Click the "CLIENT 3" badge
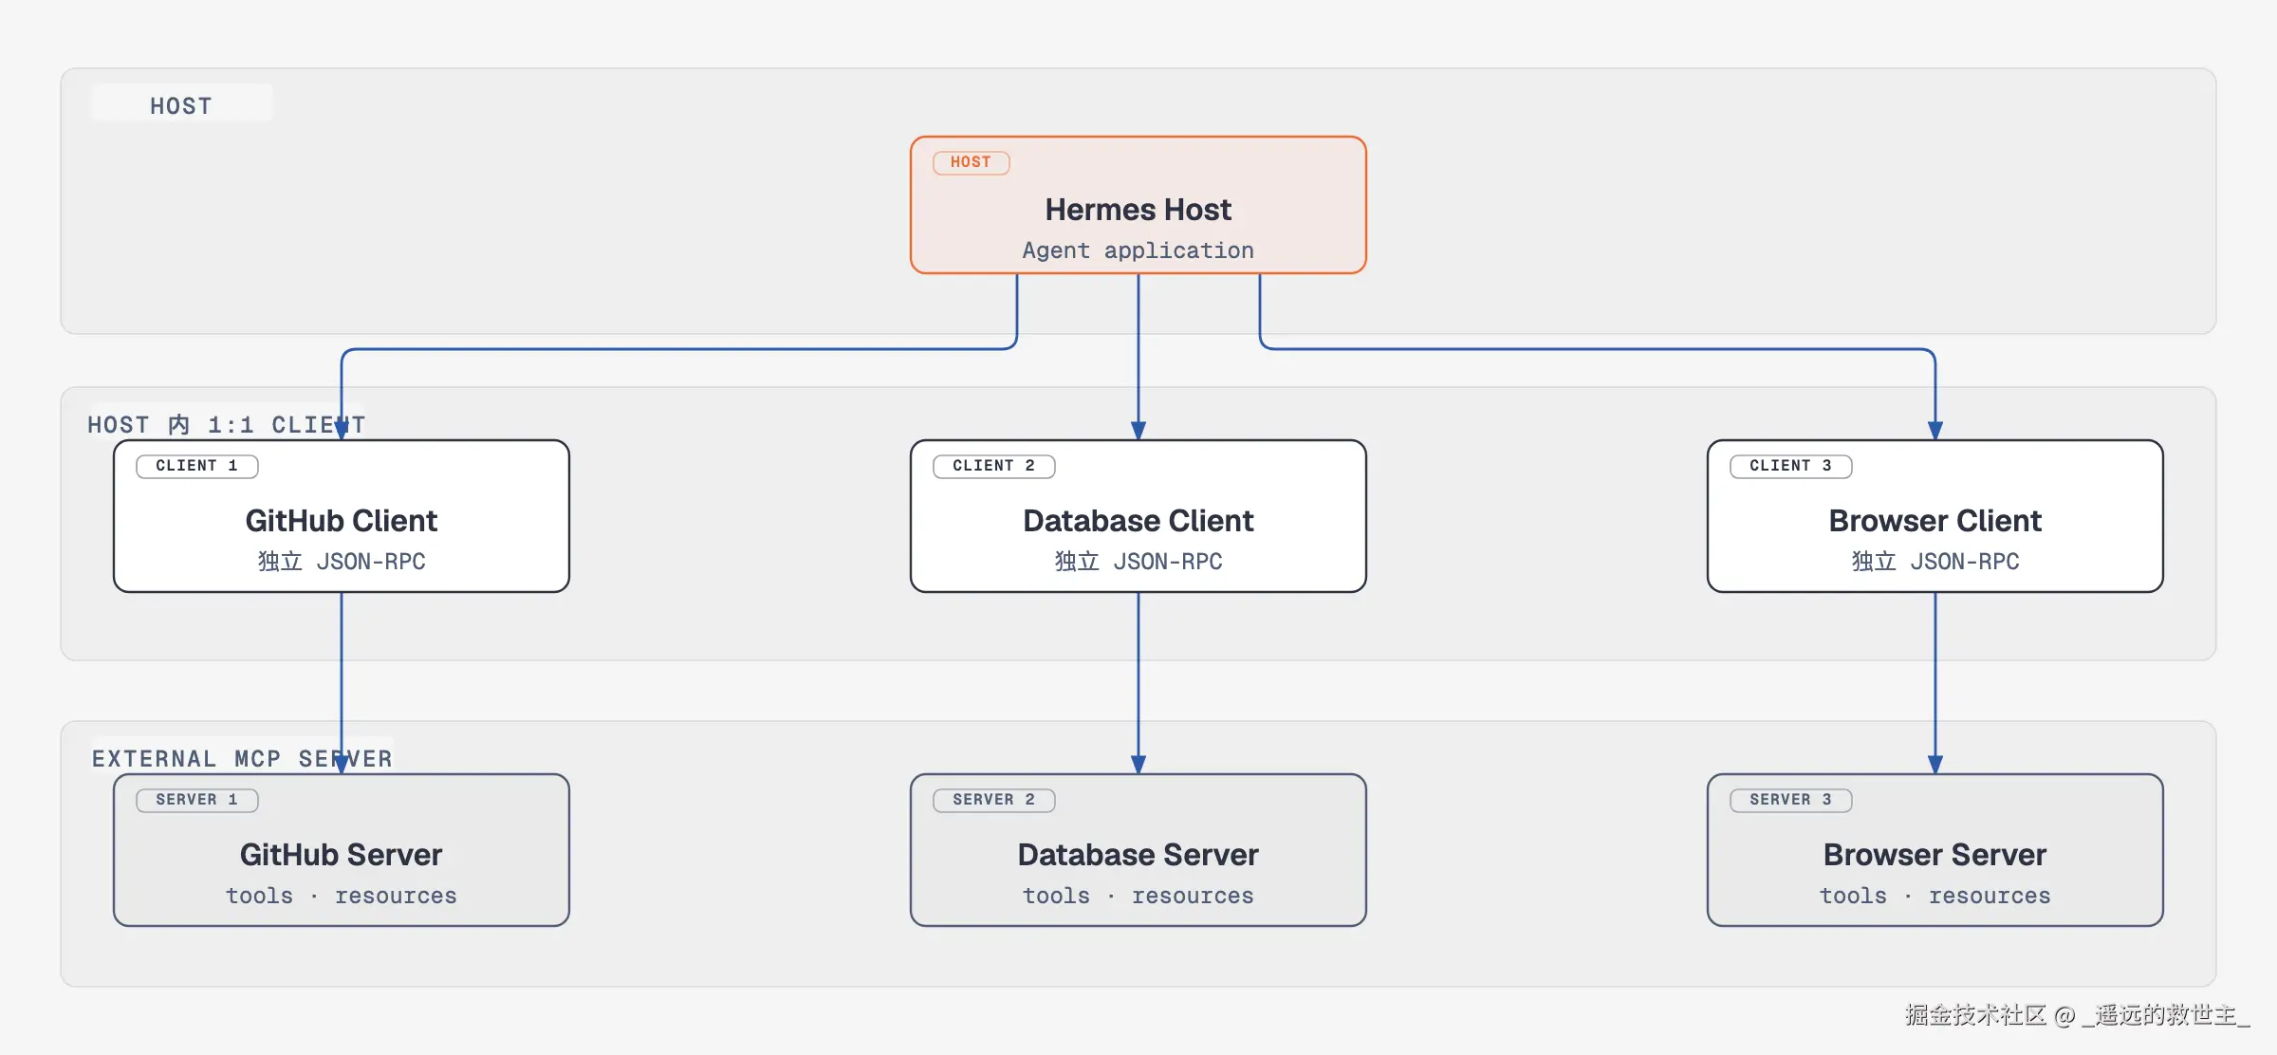Image resolution: width=2277 pixels, height=1055 pixels. (1791, 466)
